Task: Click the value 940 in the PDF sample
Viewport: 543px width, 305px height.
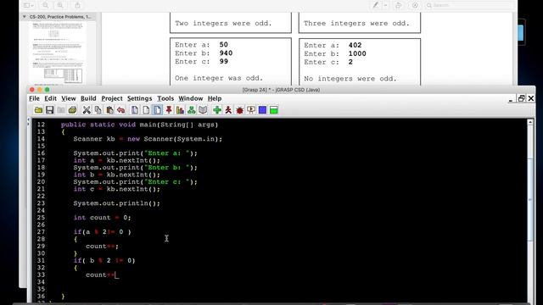Action: coord(226,53)
